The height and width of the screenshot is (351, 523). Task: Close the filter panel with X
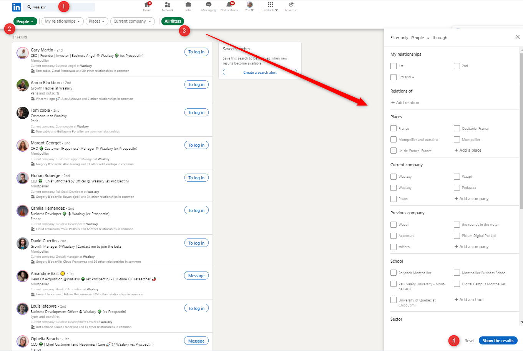click(x=518, y=37)
